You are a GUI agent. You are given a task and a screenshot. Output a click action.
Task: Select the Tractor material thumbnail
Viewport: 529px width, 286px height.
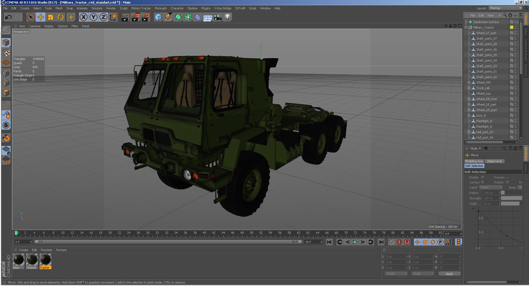point(45,260)
